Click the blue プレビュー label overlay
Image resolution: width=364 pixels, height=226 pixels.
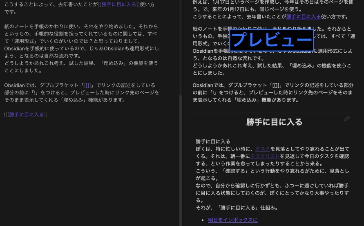click(x=271, y=40)
